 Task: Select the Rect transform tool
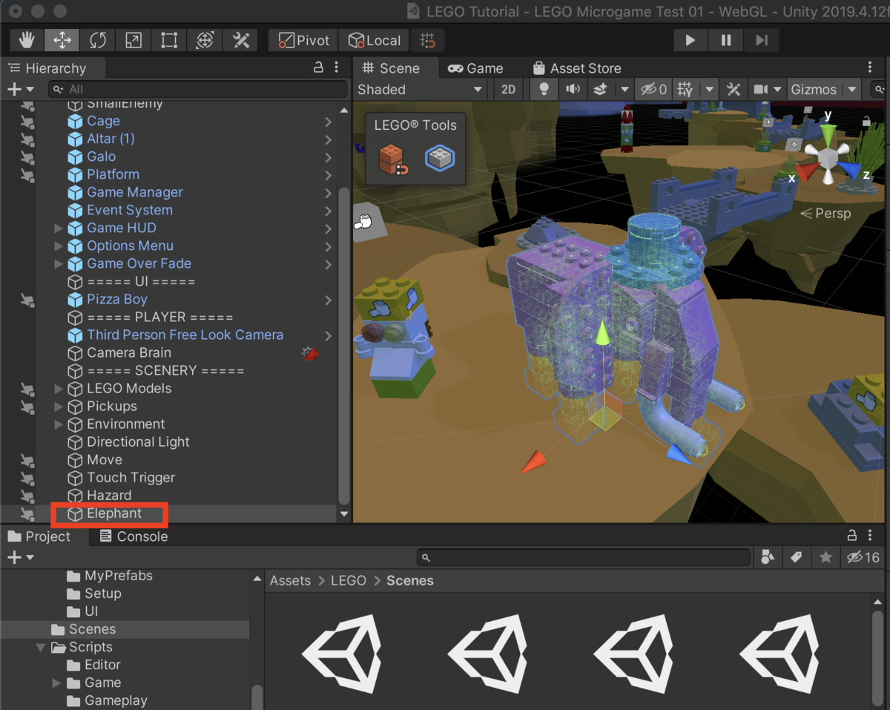tap(169, 40)
